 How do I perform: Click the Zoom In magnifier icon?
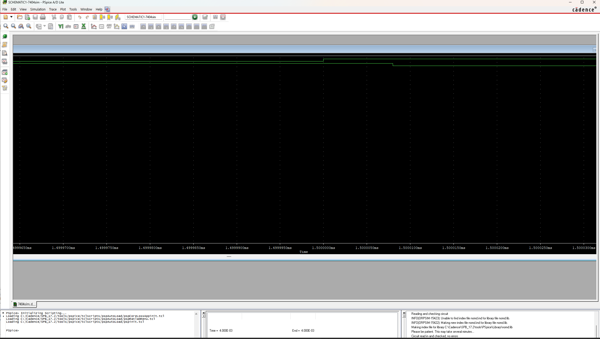pyautogui.click(x=6, y=26)
